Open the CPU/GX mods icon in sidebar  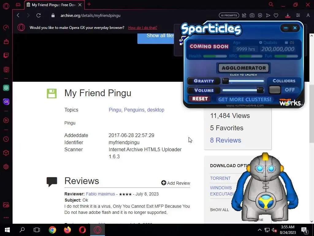(x=6, y=69)
